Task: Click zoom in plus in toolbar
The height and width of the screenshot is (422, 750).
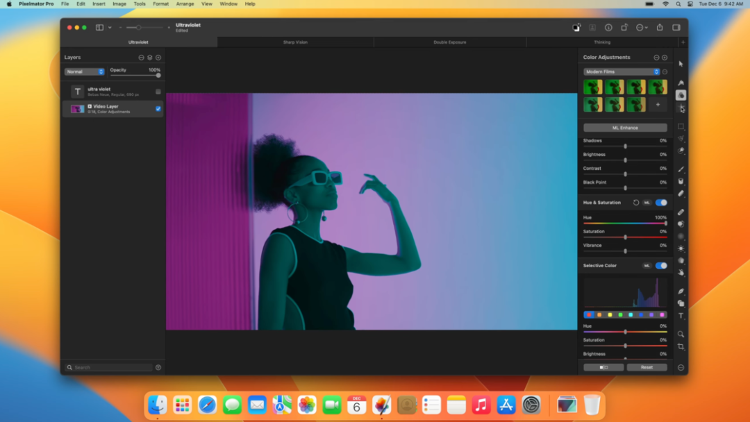Action: [x=169, y=28]
